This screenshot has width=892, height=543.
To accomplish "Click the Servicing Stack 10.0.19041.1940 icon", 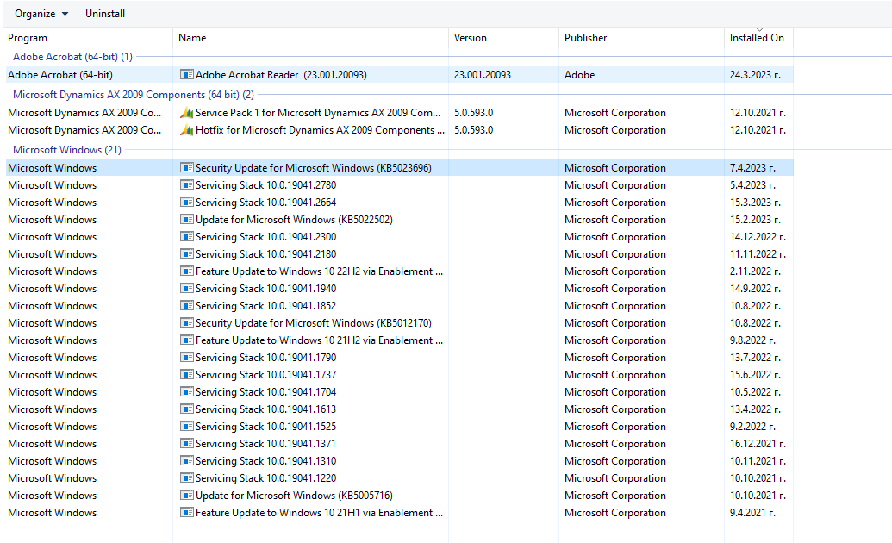I will click(x=186, y=288).
